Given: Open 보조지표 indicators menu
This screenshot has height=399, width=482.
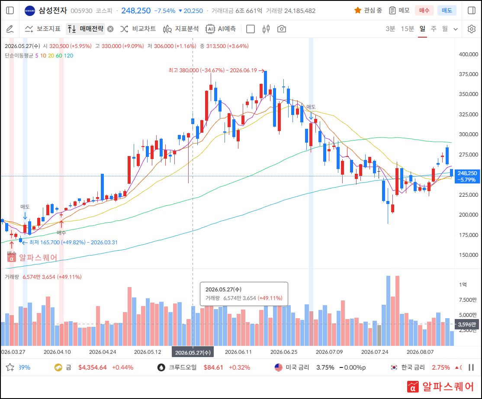Looking at the screenshot, I should point(43,29).
